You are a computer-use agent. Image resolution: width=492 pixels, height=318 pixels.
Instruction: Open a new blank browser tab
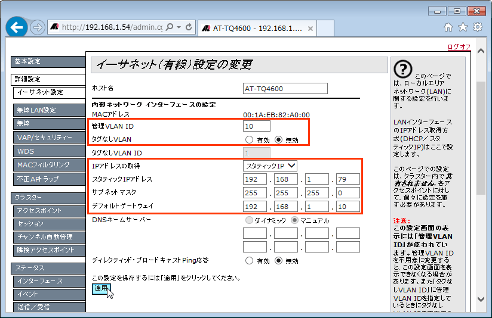(325, 29)
